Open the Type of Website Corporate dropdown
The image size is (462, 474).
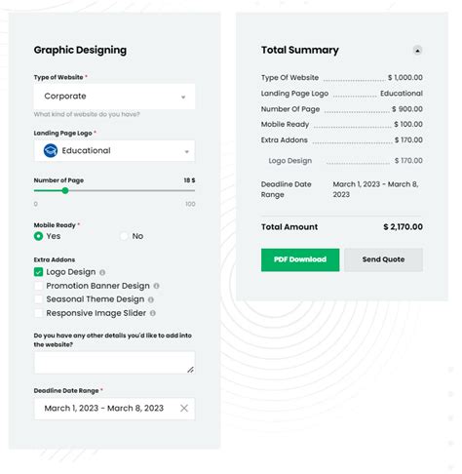click(x=114, y=97)
